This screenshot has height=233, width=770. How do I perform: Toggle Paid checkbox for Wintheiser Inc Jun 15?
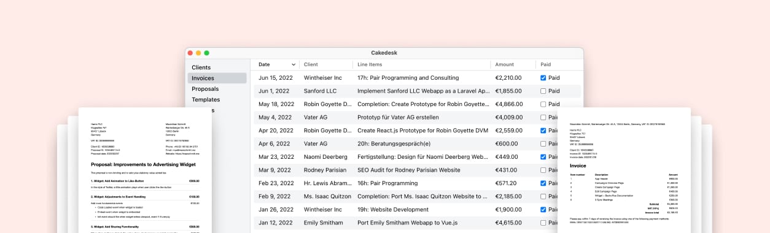coord(543,78)
